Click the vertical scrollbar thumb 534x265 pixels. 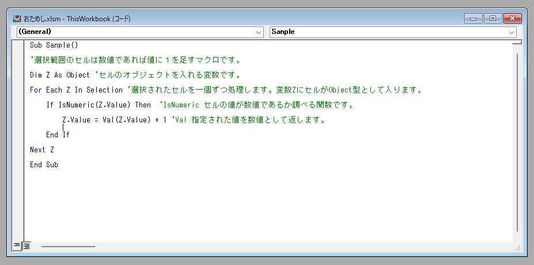tap(517, 142)
